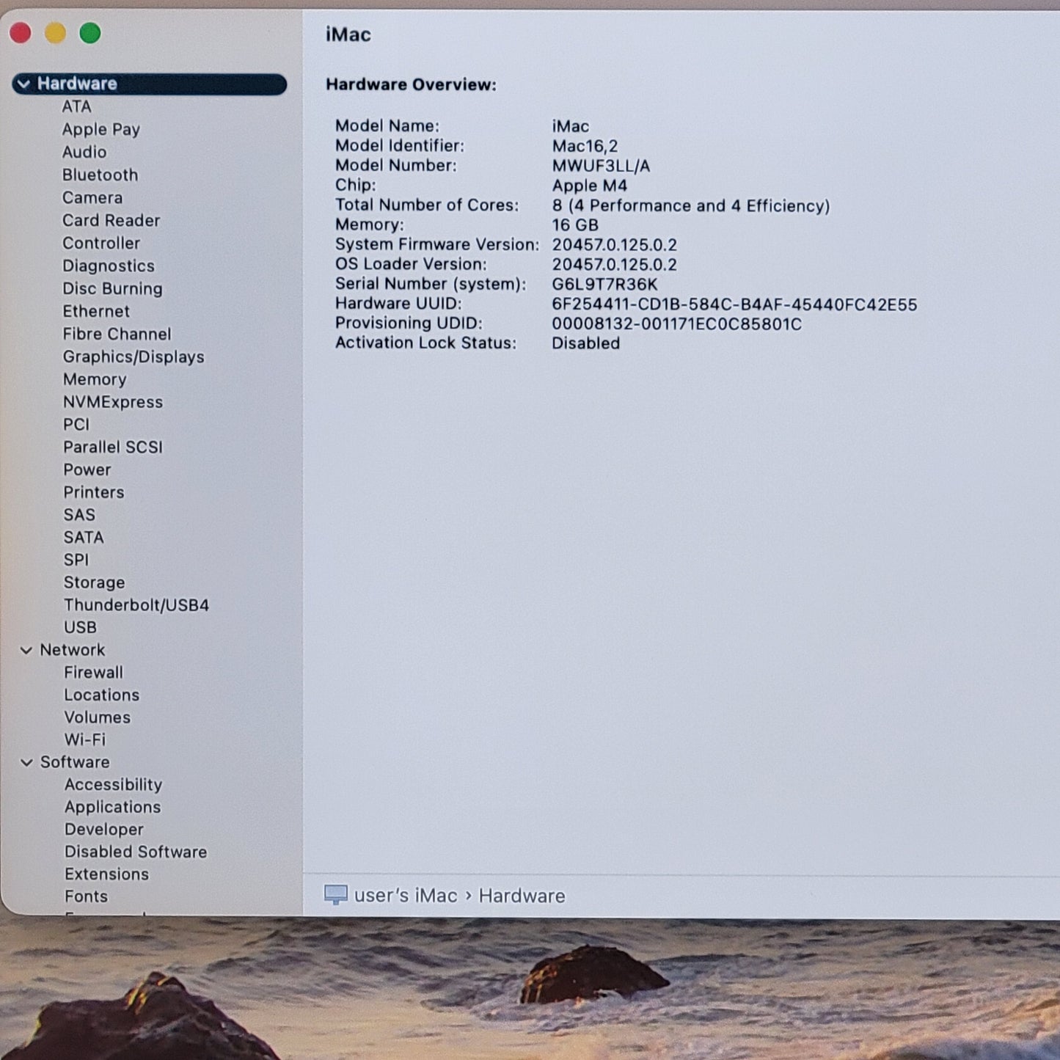
Task: Show Power information
Action: (x=87, y=469)
